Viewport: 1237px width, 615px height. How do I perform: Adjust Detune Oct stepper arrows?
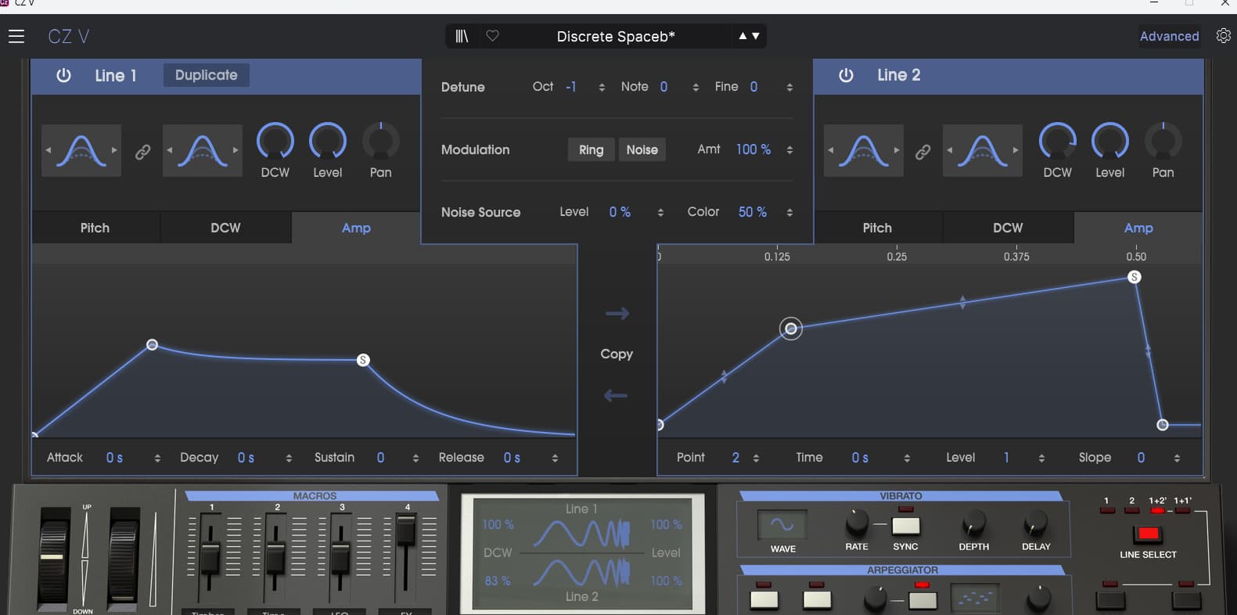click(602, 88)
